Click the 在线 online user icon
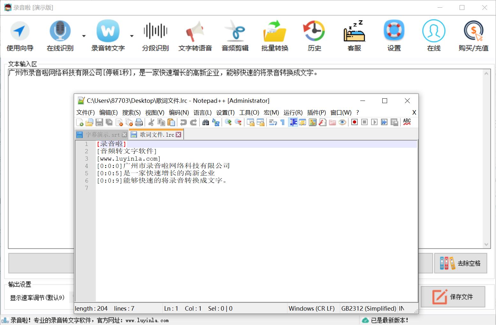496x325 pixels. coord(434,36)
